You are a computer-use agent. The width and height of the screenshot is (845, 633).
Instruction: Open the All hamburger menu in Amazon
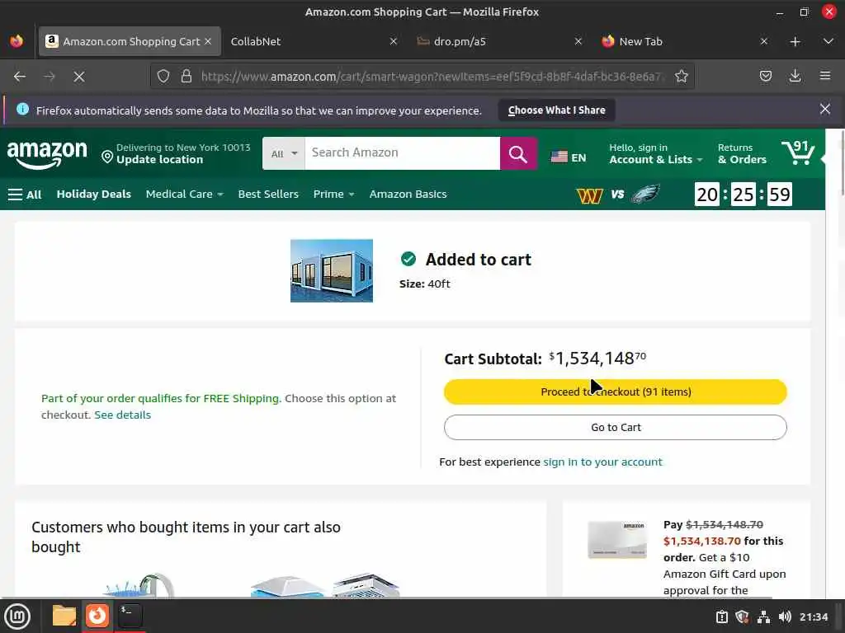(x=25, y=195)
